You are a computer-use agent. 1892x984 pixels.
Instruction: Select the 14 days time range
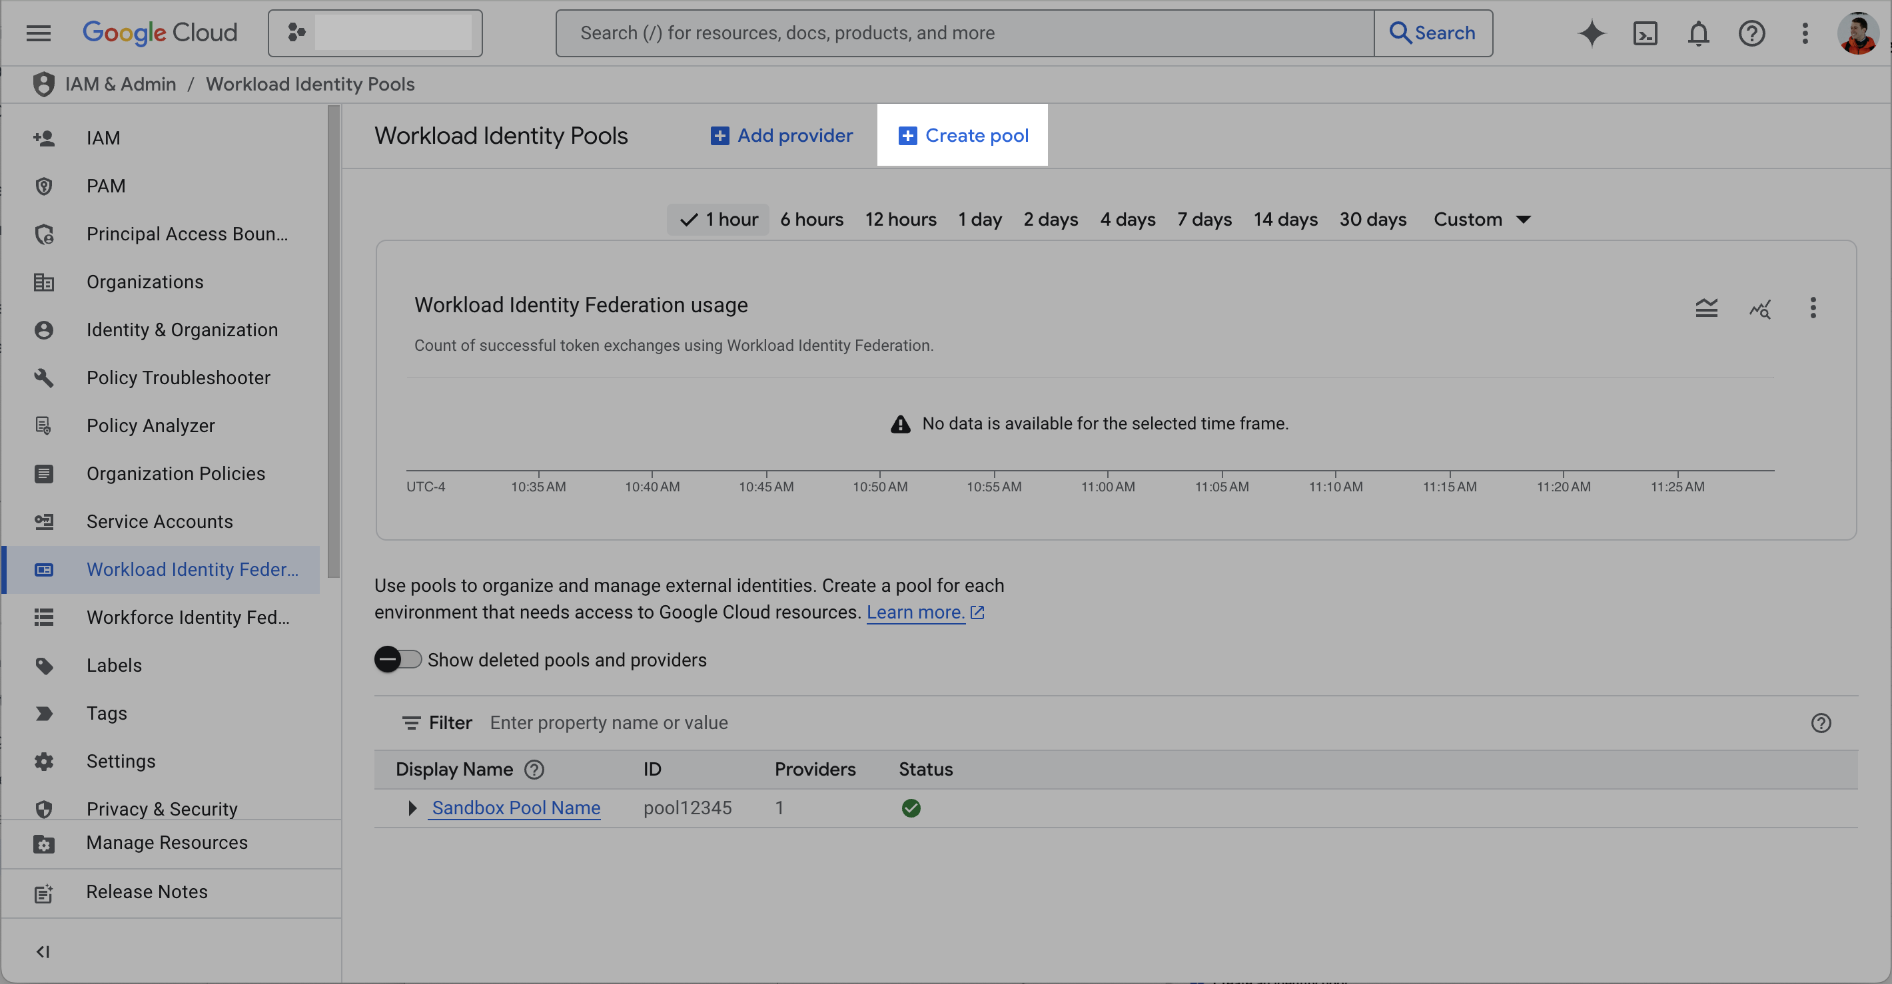coord(1285,220)
